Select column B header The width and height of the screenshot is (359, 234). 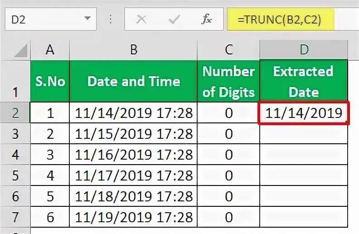(x=133, y=49)
